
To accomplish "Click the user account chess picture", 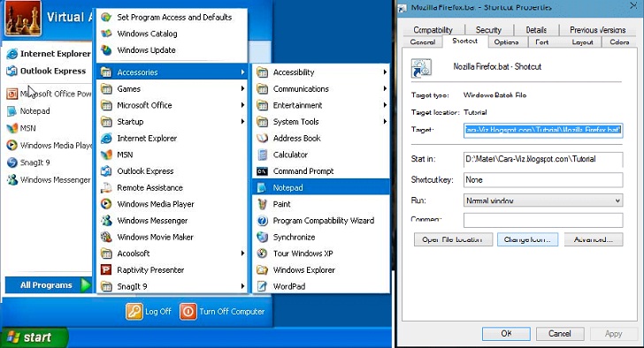I will pyautogui.click(x=23, y=18).
